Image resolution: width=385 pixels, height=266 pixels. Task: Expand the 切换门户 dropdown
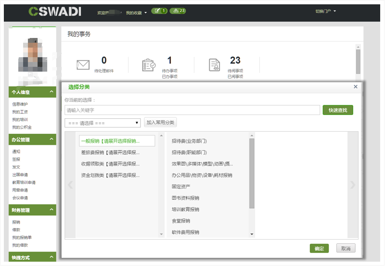pos(326,11)
